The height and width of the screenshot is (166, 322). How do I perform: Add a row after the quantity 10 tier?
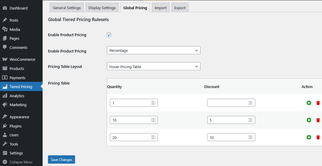click(308, 120)
